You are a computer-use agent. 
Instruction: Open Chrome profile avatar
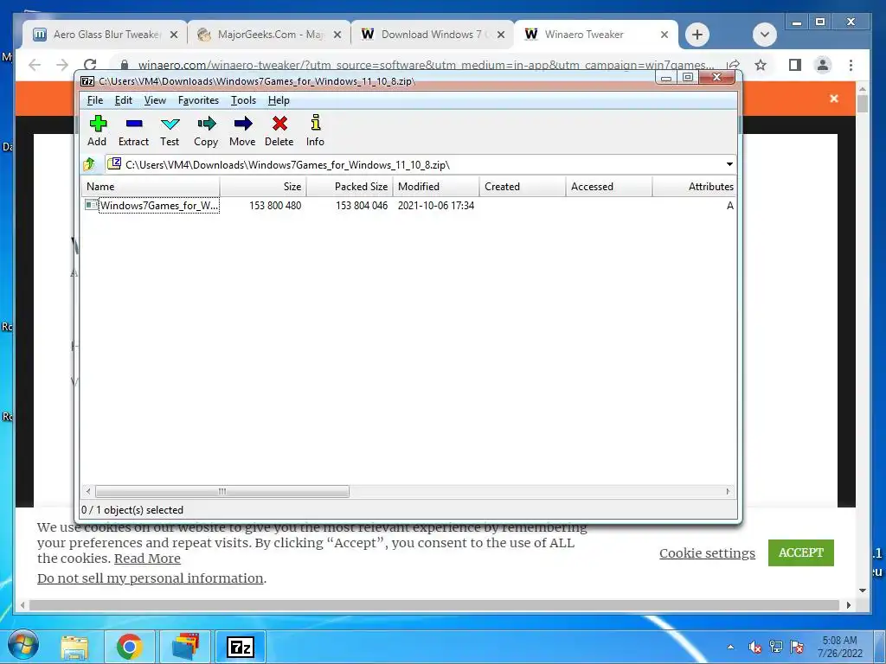point(823,65)
